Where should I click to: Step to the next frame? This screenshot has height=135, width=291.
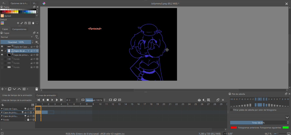pos(57,100)
